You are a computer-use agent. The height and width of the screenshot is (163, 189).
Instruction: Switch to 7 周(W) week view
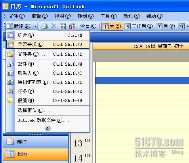pyautogui.click(x=166, y=26)
